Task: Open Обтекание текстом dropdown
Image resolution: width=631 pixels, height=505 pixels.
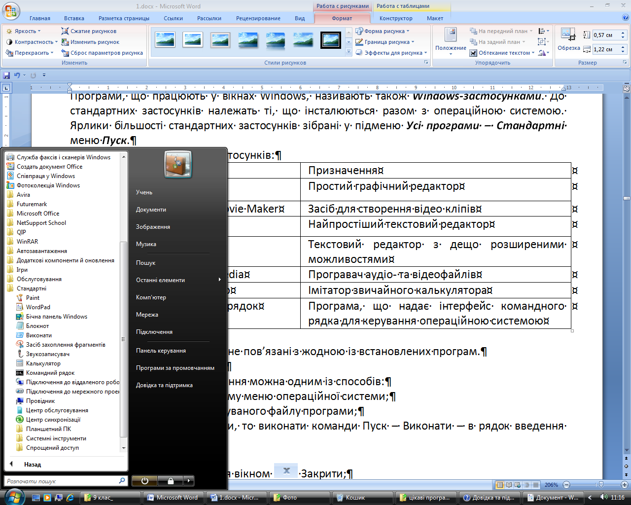Action: (x=502, y=53)
